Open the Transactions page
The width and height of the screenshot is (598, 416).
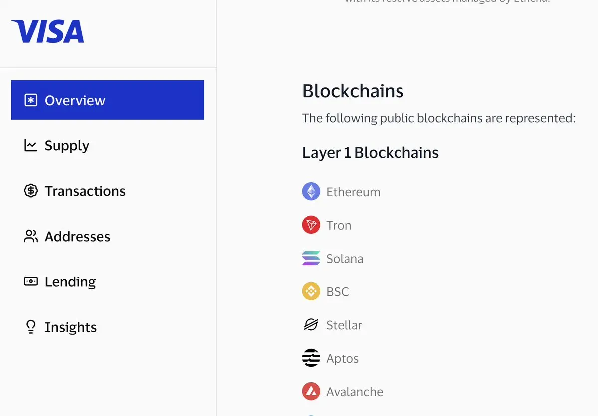[108, 191]
